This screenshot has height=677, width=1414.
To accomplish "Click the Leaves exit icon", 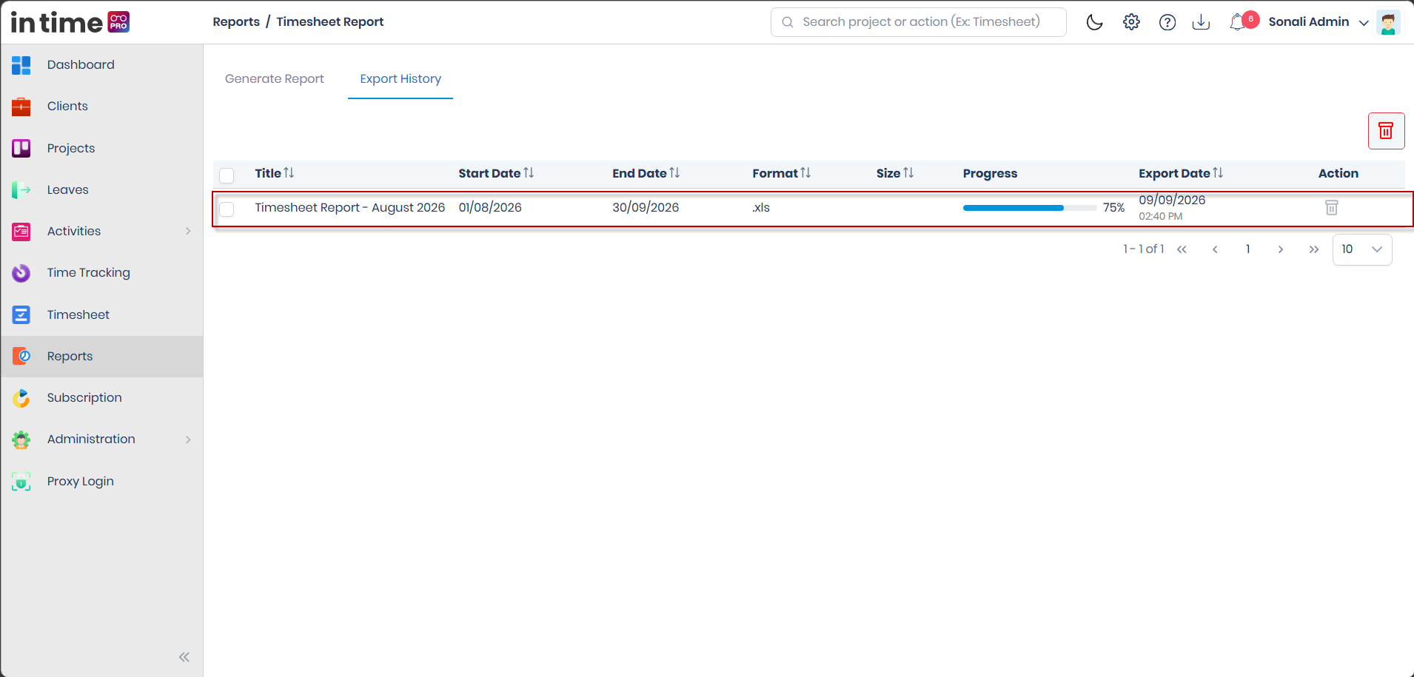I will (21, 190).
